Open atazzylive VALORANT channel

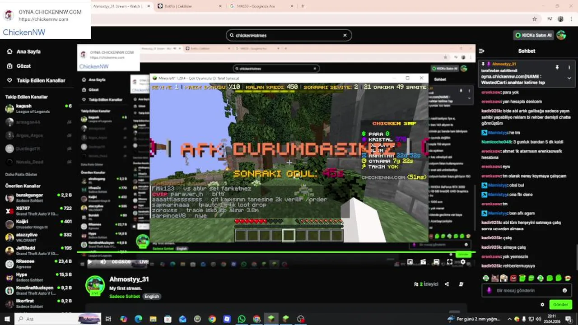(38, 237)
